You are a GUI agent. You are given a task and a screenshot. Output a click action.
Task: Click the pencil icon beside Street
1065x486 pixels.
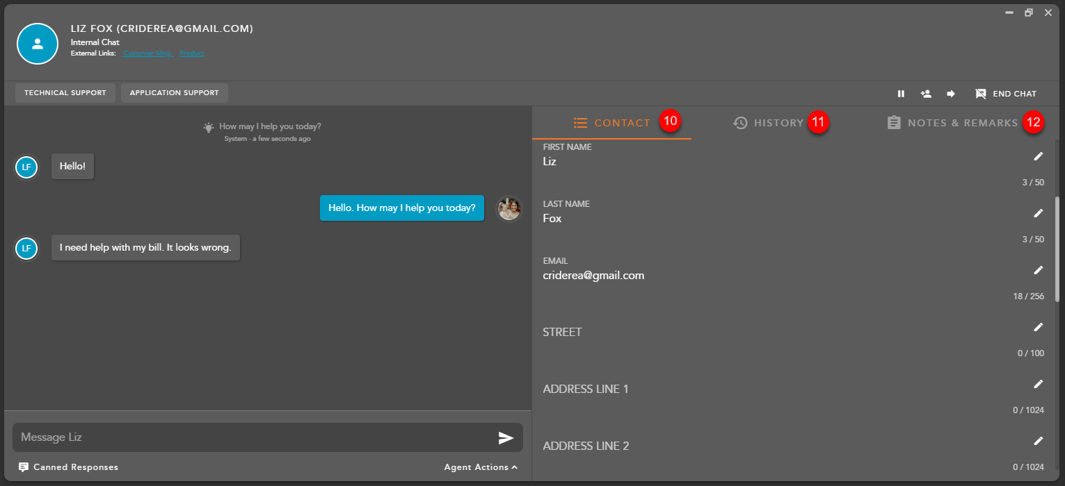click(x=1039, y=327)
